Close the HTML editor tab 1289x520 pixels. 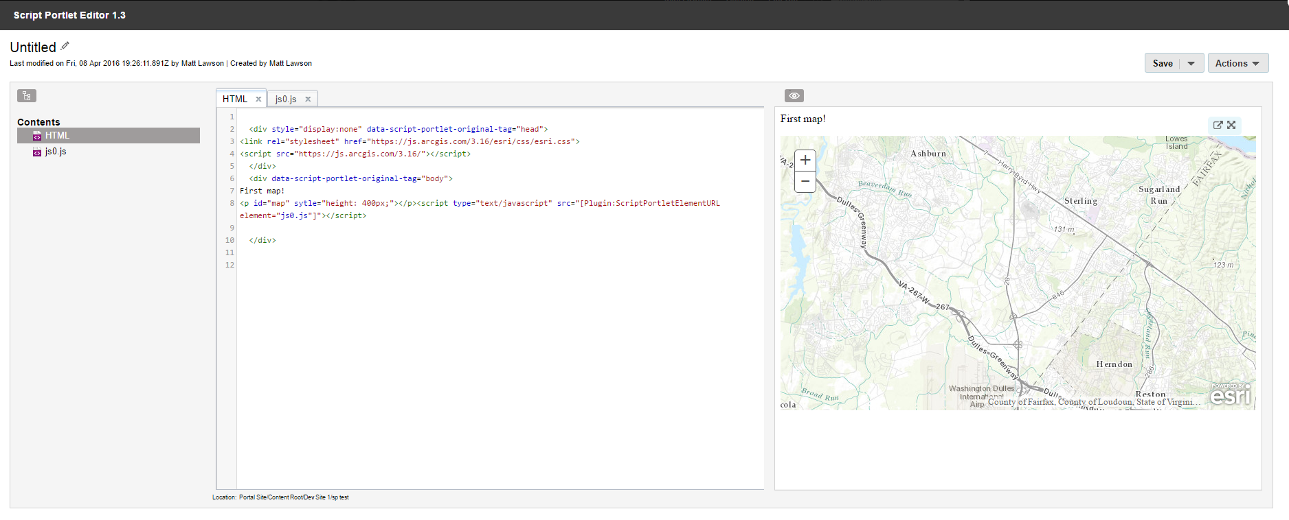coord(258,99)
